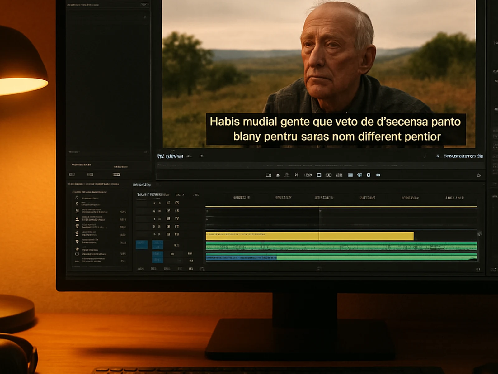This screenshot has height=374, width=498.
Task: Click the step-back icon in the transport row
Action: [x=297, y=175]
